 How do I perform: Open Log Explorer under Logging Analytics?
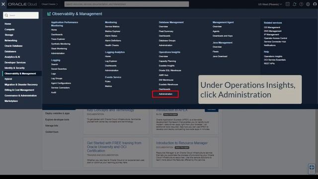pos(111,61)
